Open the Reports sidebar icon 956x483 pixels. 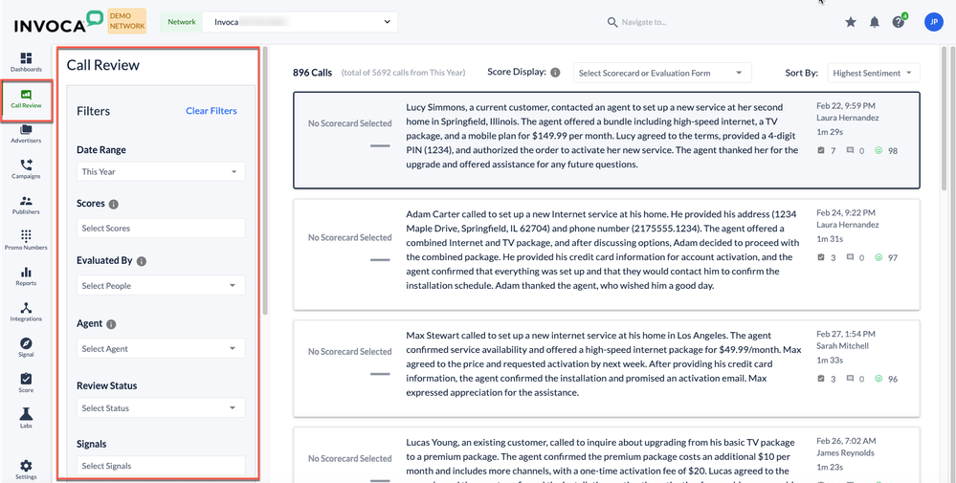pos(26,275)
